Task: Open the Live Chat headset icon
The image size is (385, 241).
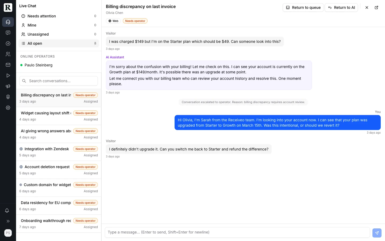Action: click(8, 22)
